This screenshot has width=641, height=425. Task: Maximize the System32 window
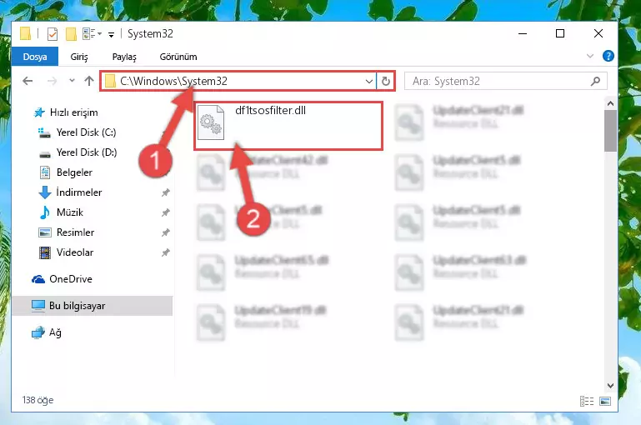click(560, 33)
